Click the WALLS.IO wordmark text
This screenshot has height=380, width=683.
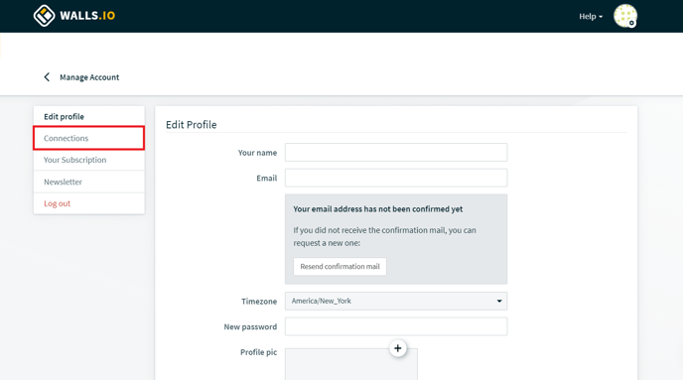click(87, 16)
